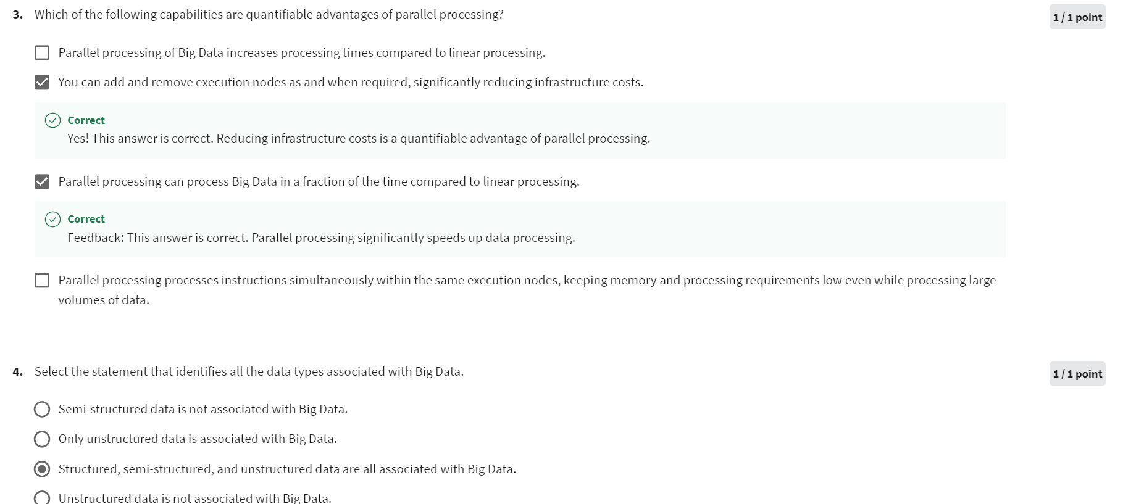
Task: Select 'Only unstructured data is associated with Big Data'
Action: pyautogui.click(x=41, y=439)
